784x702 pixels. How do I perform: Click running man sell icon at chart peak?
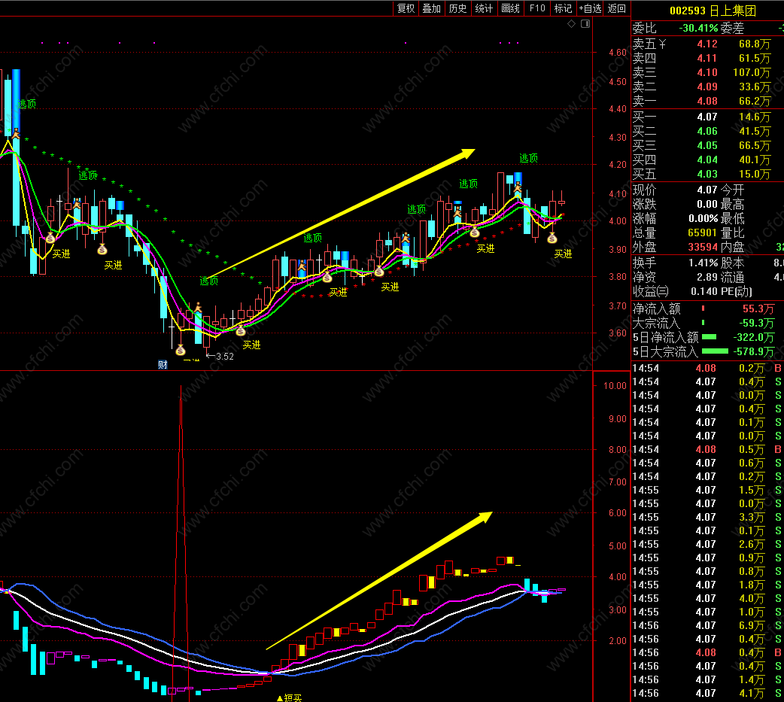pos(518,188)
